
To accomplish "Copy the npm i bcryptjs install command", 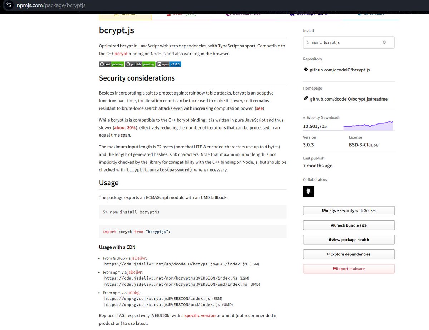I will point(384,42).
